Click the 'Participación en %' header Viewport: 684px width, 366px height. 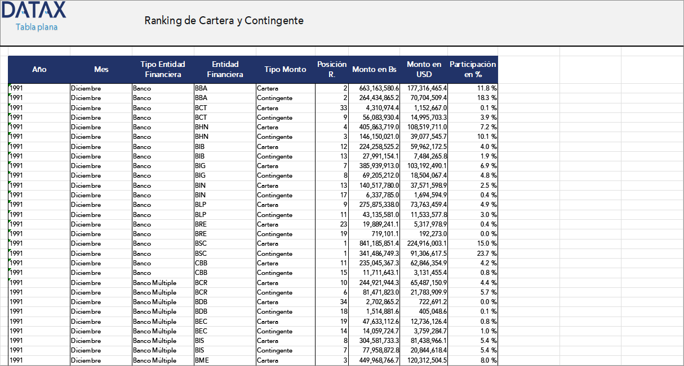coord(472,69)
